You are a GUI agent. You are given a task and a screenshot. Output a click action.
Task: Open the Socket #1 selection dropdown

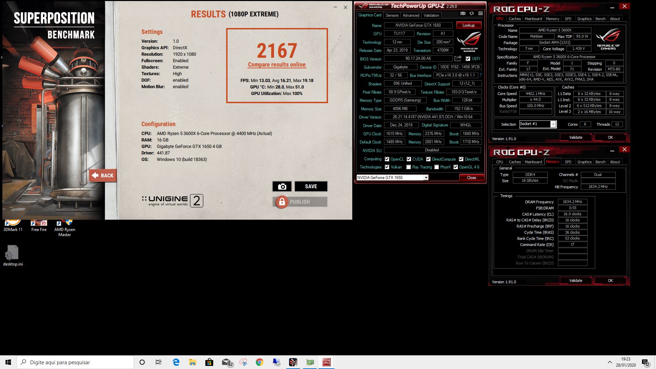[538, 124]
